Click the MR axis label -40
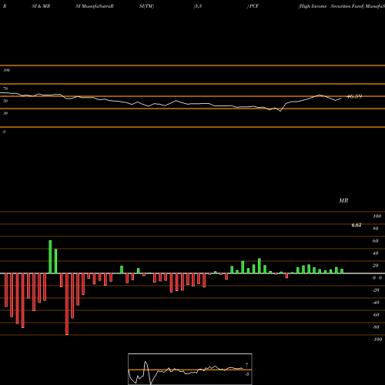 tap(376, 303)
